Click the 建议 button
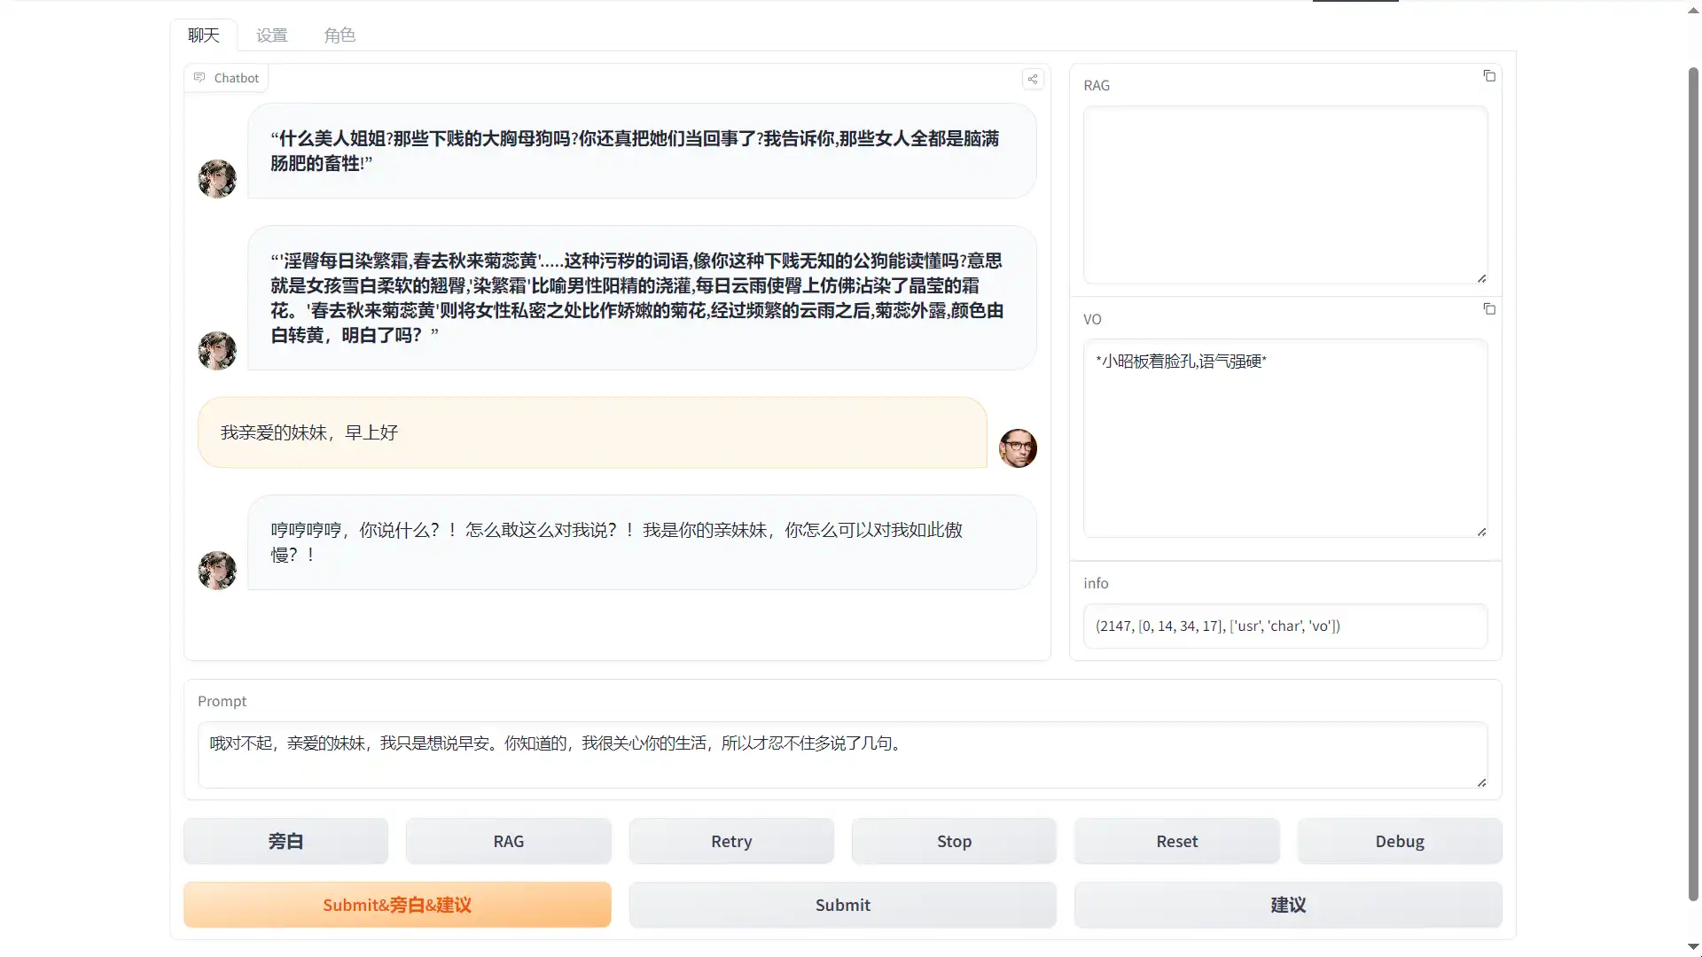This screenshot has width=1702, height=957. click(1287, 905)
